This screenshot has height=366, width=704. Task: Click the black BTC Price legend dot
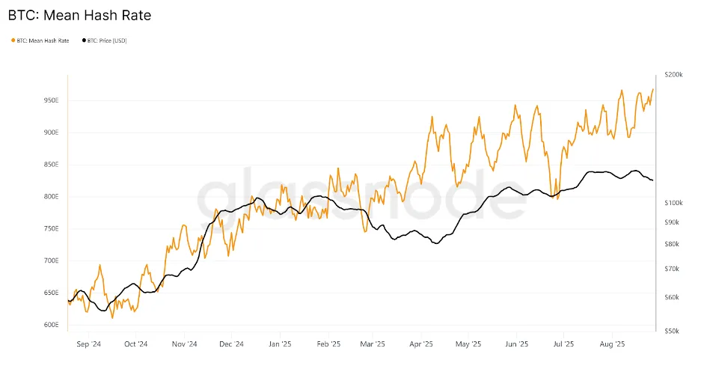click(x=83, y=40)
